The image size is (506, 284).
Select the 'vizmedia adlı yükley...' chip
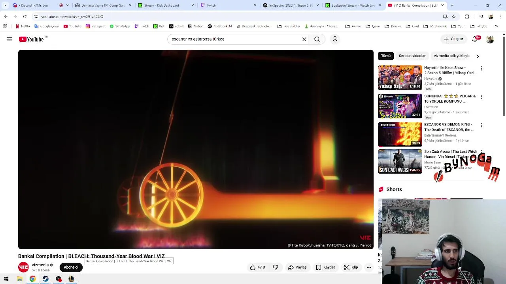pos(451,56)
